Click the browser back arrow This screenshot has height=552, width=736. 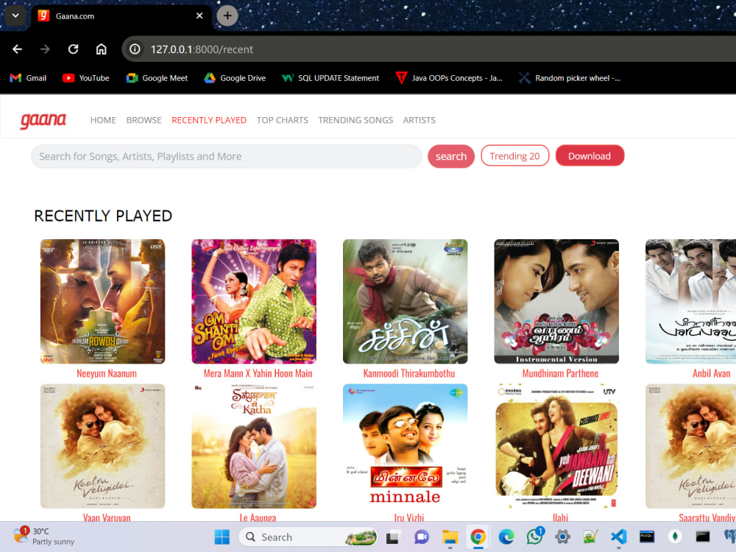tap(18, 49)
